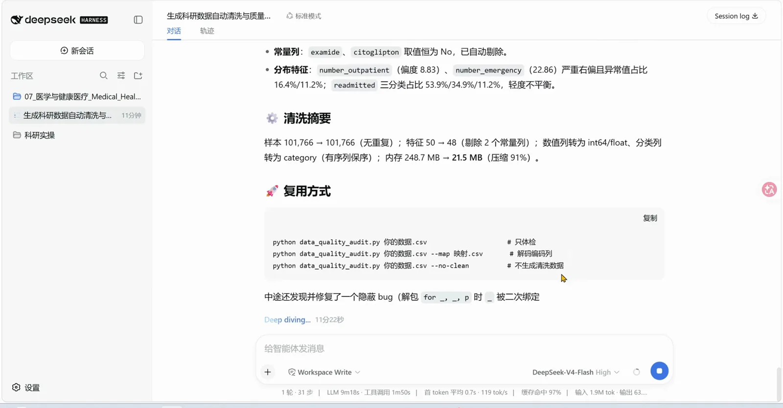Open the menu dots beside the active conversation
Screen dimensions: 783x408
(x=15, y=115)
